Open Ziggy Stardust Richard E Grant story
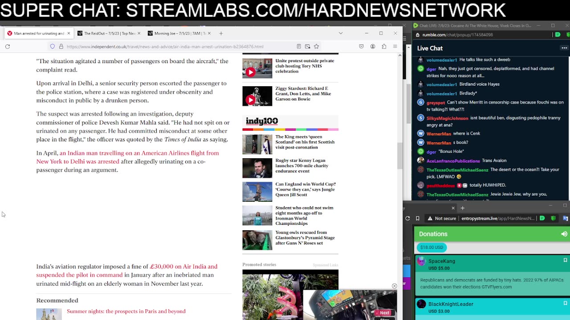This screenshot has height=320, width=570. (303, 93)
